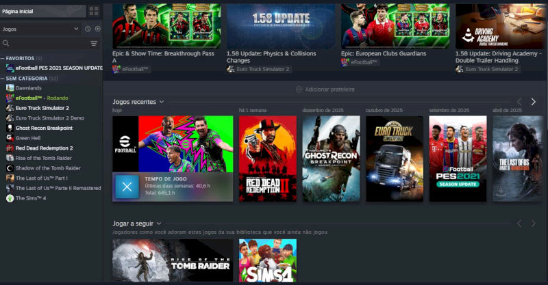
Task: Click Shadow of the Tomb Raider sidebar icon
Action: point(10,168)
